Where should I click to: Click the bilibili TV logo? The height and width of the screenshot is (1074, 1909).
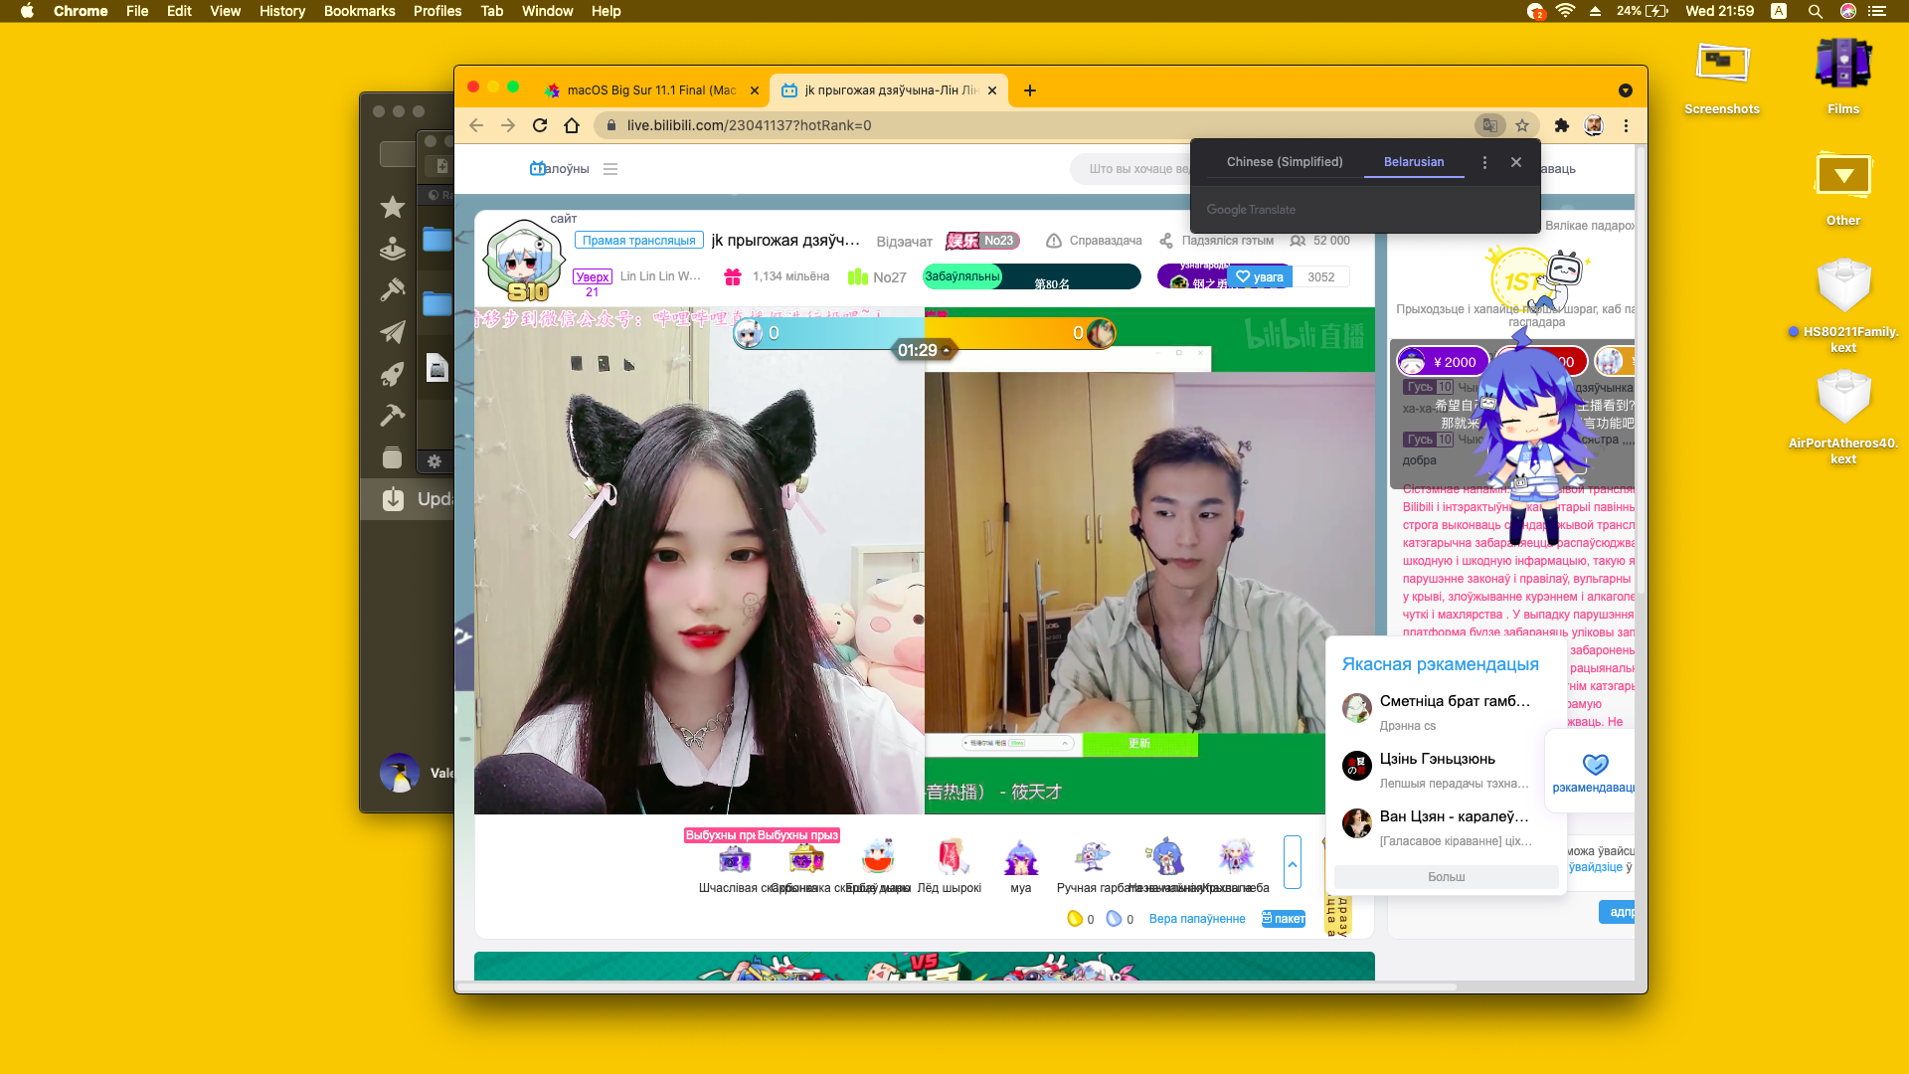click(538, 168)
